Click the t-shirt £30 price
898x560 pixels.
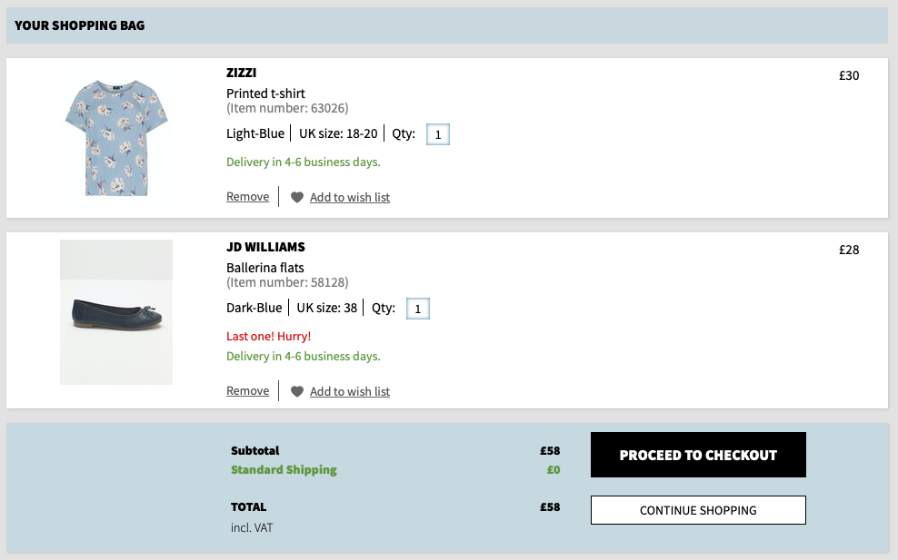849,75
